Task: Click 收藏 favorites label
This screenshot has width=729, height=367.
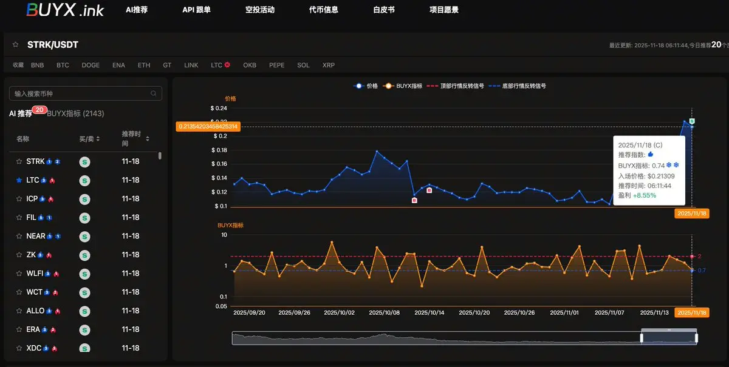Action: click(x=18, y=65)
